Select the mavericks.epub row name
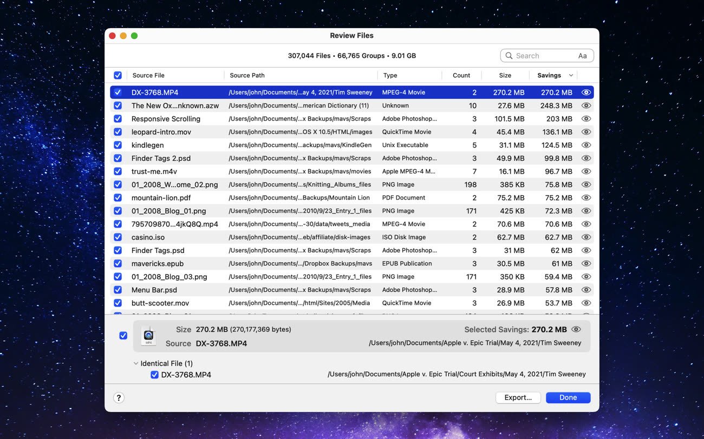Viewport: 704px width, 439px height. pyautogui.click(x=158, y=264)
